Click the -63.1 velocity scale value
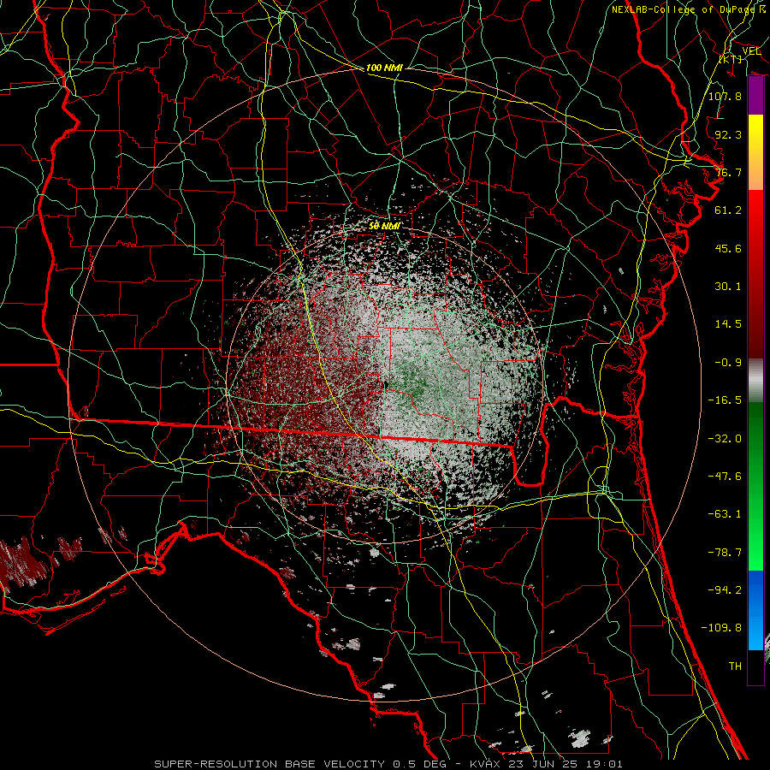Image resolution: width=770 pixels, height=770 pixels. coord(725,514)
